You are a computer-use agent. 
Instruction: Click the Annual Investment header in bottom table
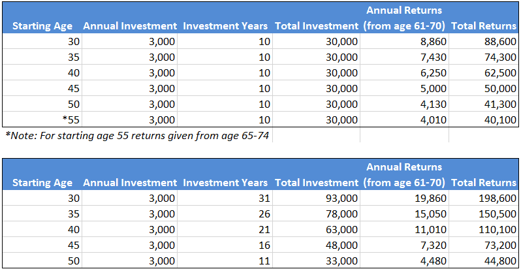click(x=129, y=182)
